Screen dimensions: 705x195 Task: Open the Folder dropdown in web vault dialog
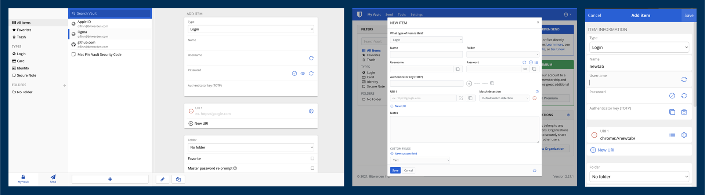[x=503, y=54]
